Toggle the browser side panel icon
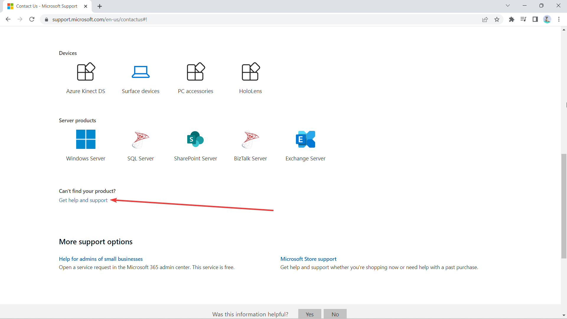The image size is (567, 319). (535, 19)
